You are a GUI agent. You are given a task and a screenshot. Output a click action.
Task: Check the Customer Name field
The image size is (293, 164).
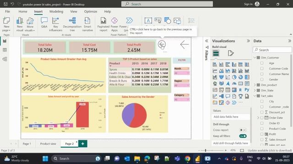(x=262, y=74)
